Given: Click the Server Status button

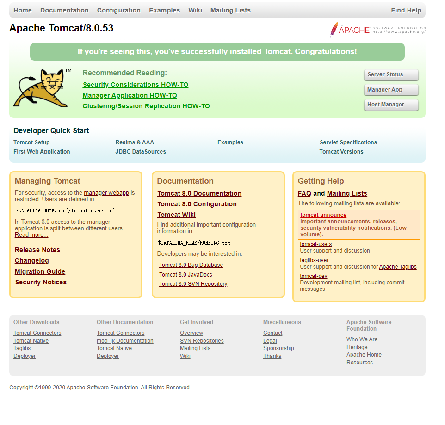Looking at the screenshot, I should coord(391,74).
